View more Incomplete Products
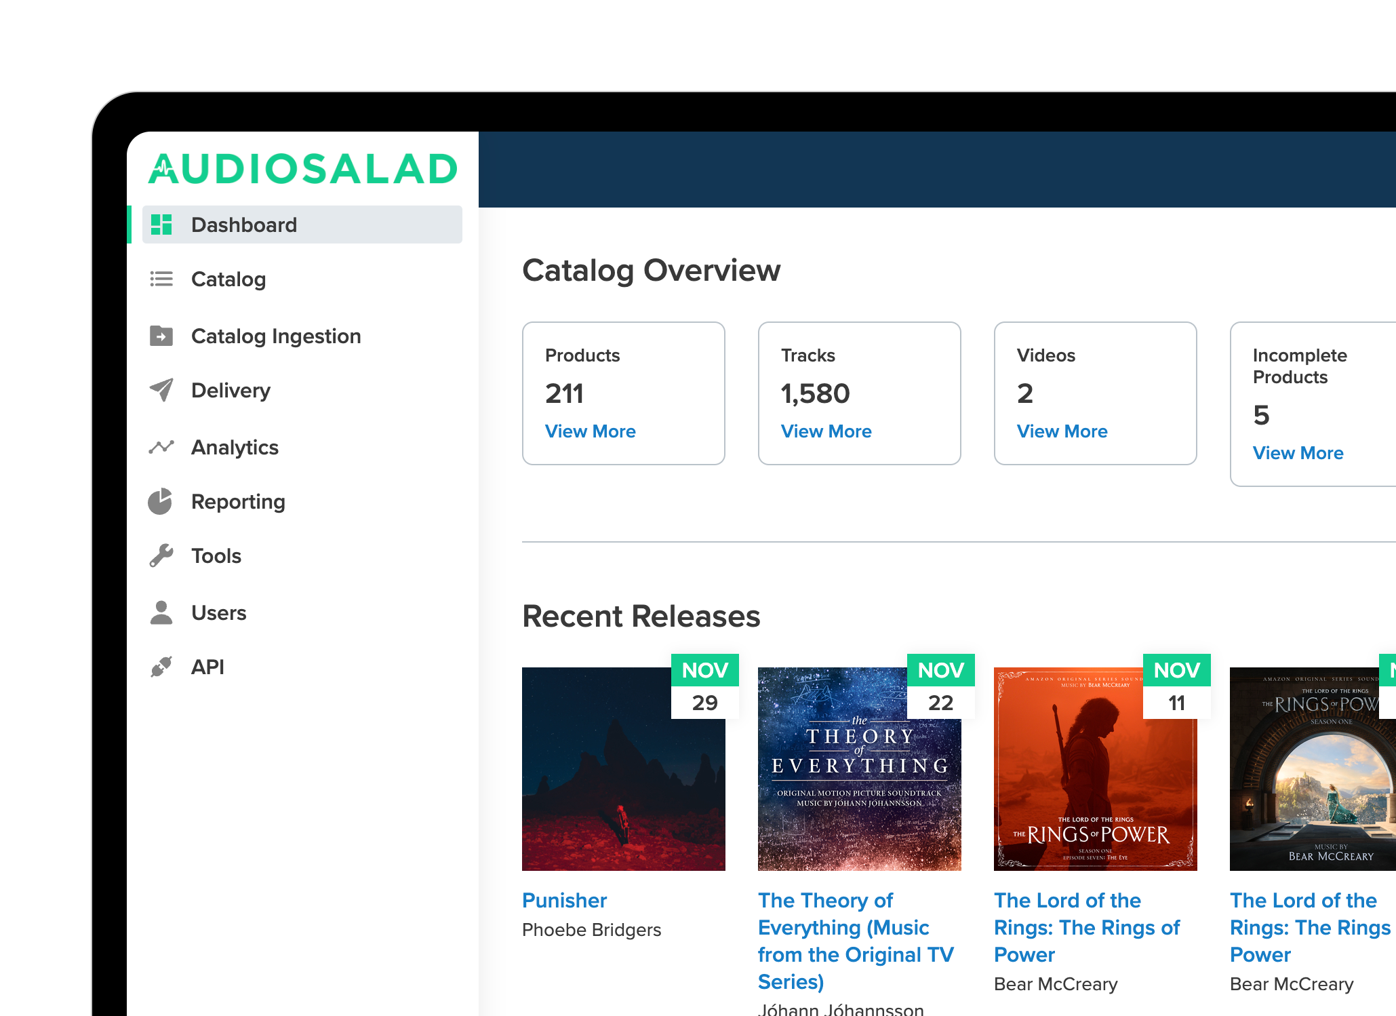1396x1016 pixels. click(x=1298, y=453)
